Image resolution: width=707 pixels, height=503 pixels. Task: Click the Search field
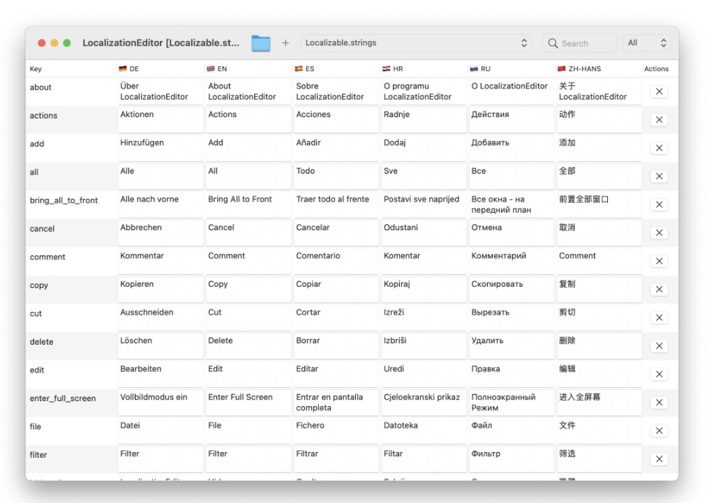point(580,43)
